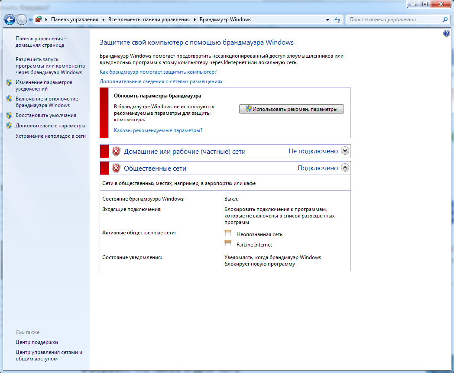The height and width of the screenshot is (373, 454).
Task: Select the Неопознанная сеть entry
Action: 259,234
